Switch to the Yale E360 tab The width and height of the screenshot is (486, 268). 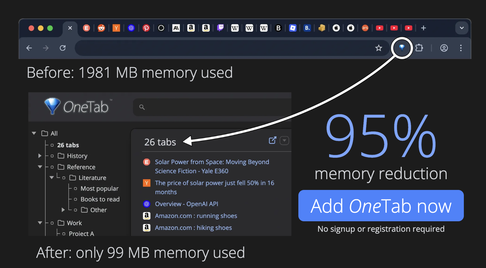click(86, 28)
